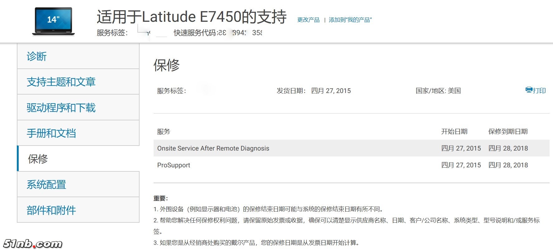Click the 开始日期 column header
Screen dimensions: 553x251
[454, 132]
